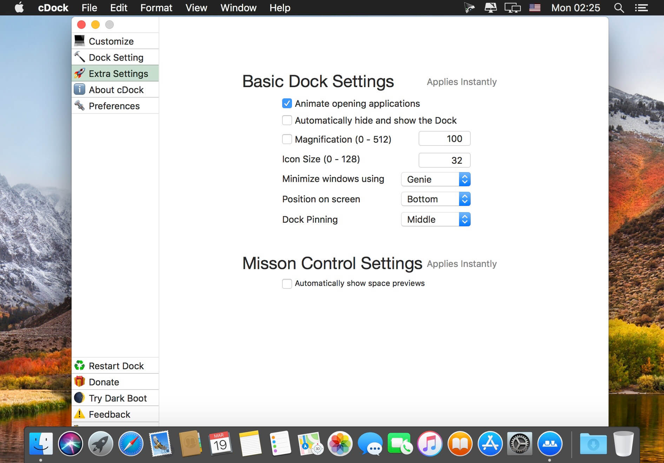Select Extra Settings in the sidebar
The height and width of the screenshot is (463, 664).
click(x=115, y=73)
